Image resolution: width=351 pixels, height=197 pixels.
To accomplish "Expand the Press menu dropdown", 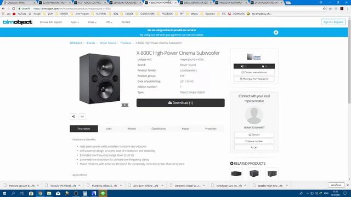I will (92, 22).
